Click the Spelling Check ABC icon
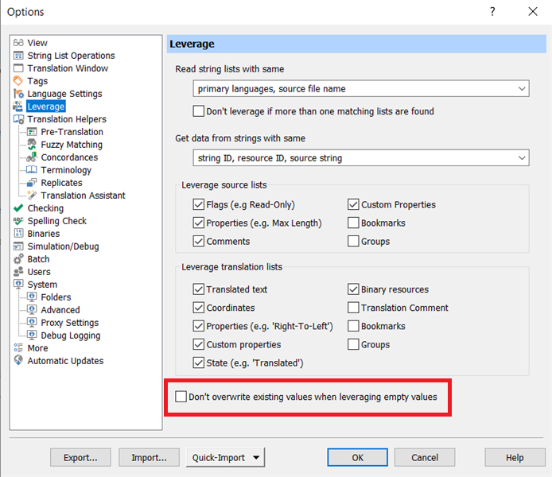The height and width of the screenshot is (477, 552). [x=18, y=221]
